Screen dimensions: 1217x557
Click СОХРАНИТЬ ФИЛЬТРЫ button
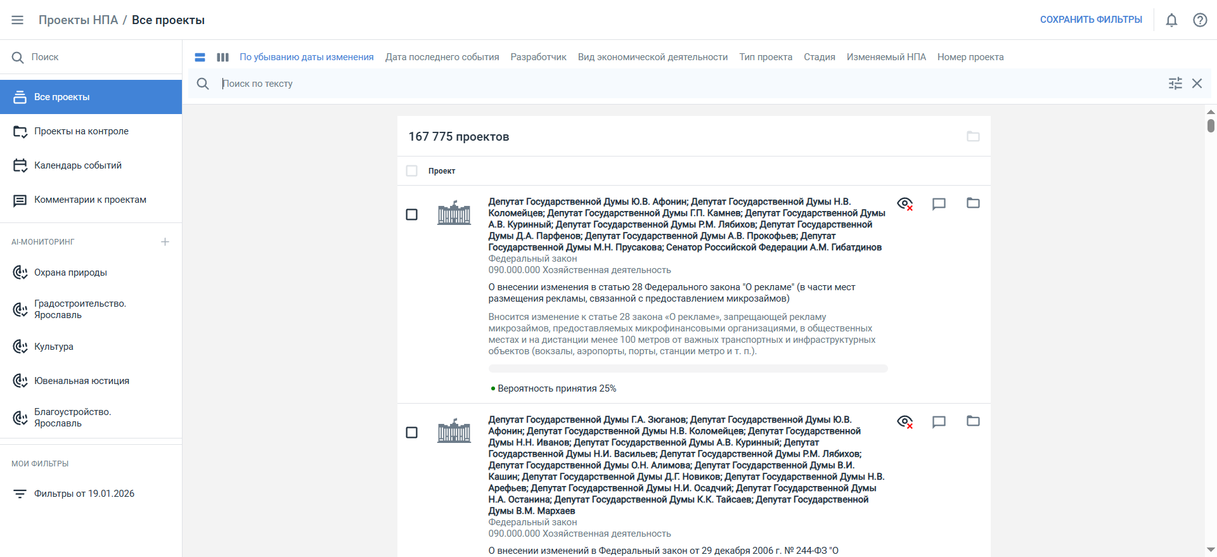click(1091, 20)
